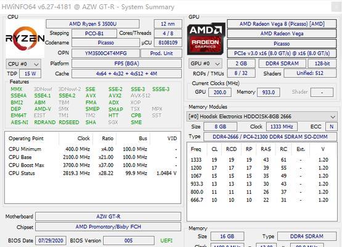Screen dimensions: 342x247
Task: Click the UEFI indicator label
Action: point(166,241)
